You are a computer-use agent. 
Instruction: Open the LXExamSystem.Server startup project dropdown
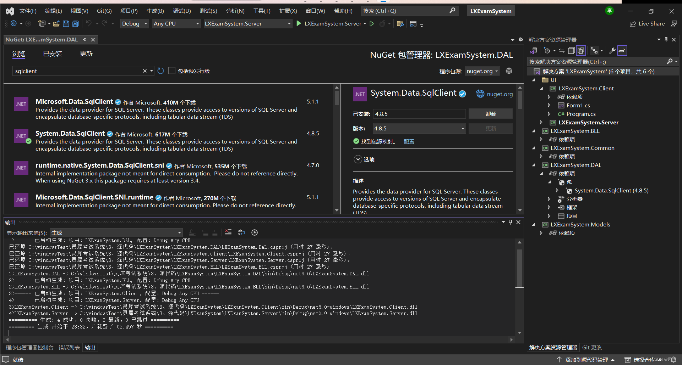(247, 24)
